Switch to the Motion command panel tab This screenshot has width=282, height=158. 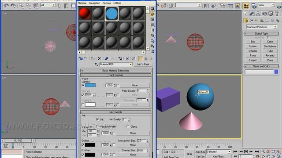pos(264,14)
